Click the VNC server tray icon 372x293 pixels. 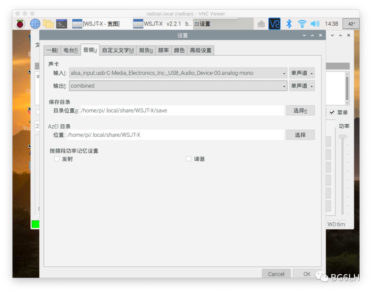(x=274, y=24)
